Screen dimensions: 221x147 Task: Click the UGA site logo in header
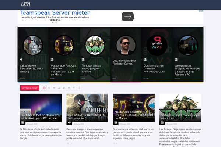[x=25, y=4]
